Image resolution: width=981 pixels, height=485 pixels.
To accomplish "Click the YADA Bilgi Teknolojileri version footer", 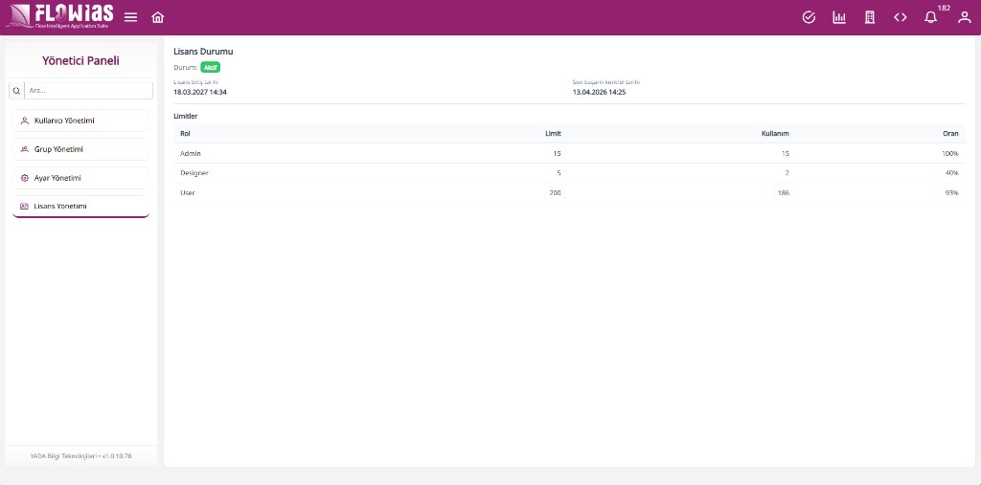I will (x=80, y=456).
